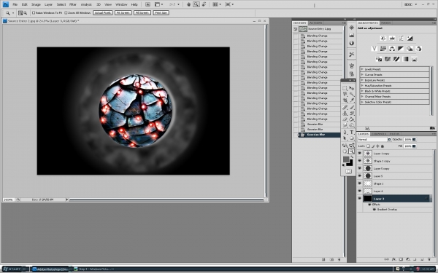Viewport: 438px width, 273px height.
Task: Click the Start button on the taskbar
Action: tap(14, 269)
